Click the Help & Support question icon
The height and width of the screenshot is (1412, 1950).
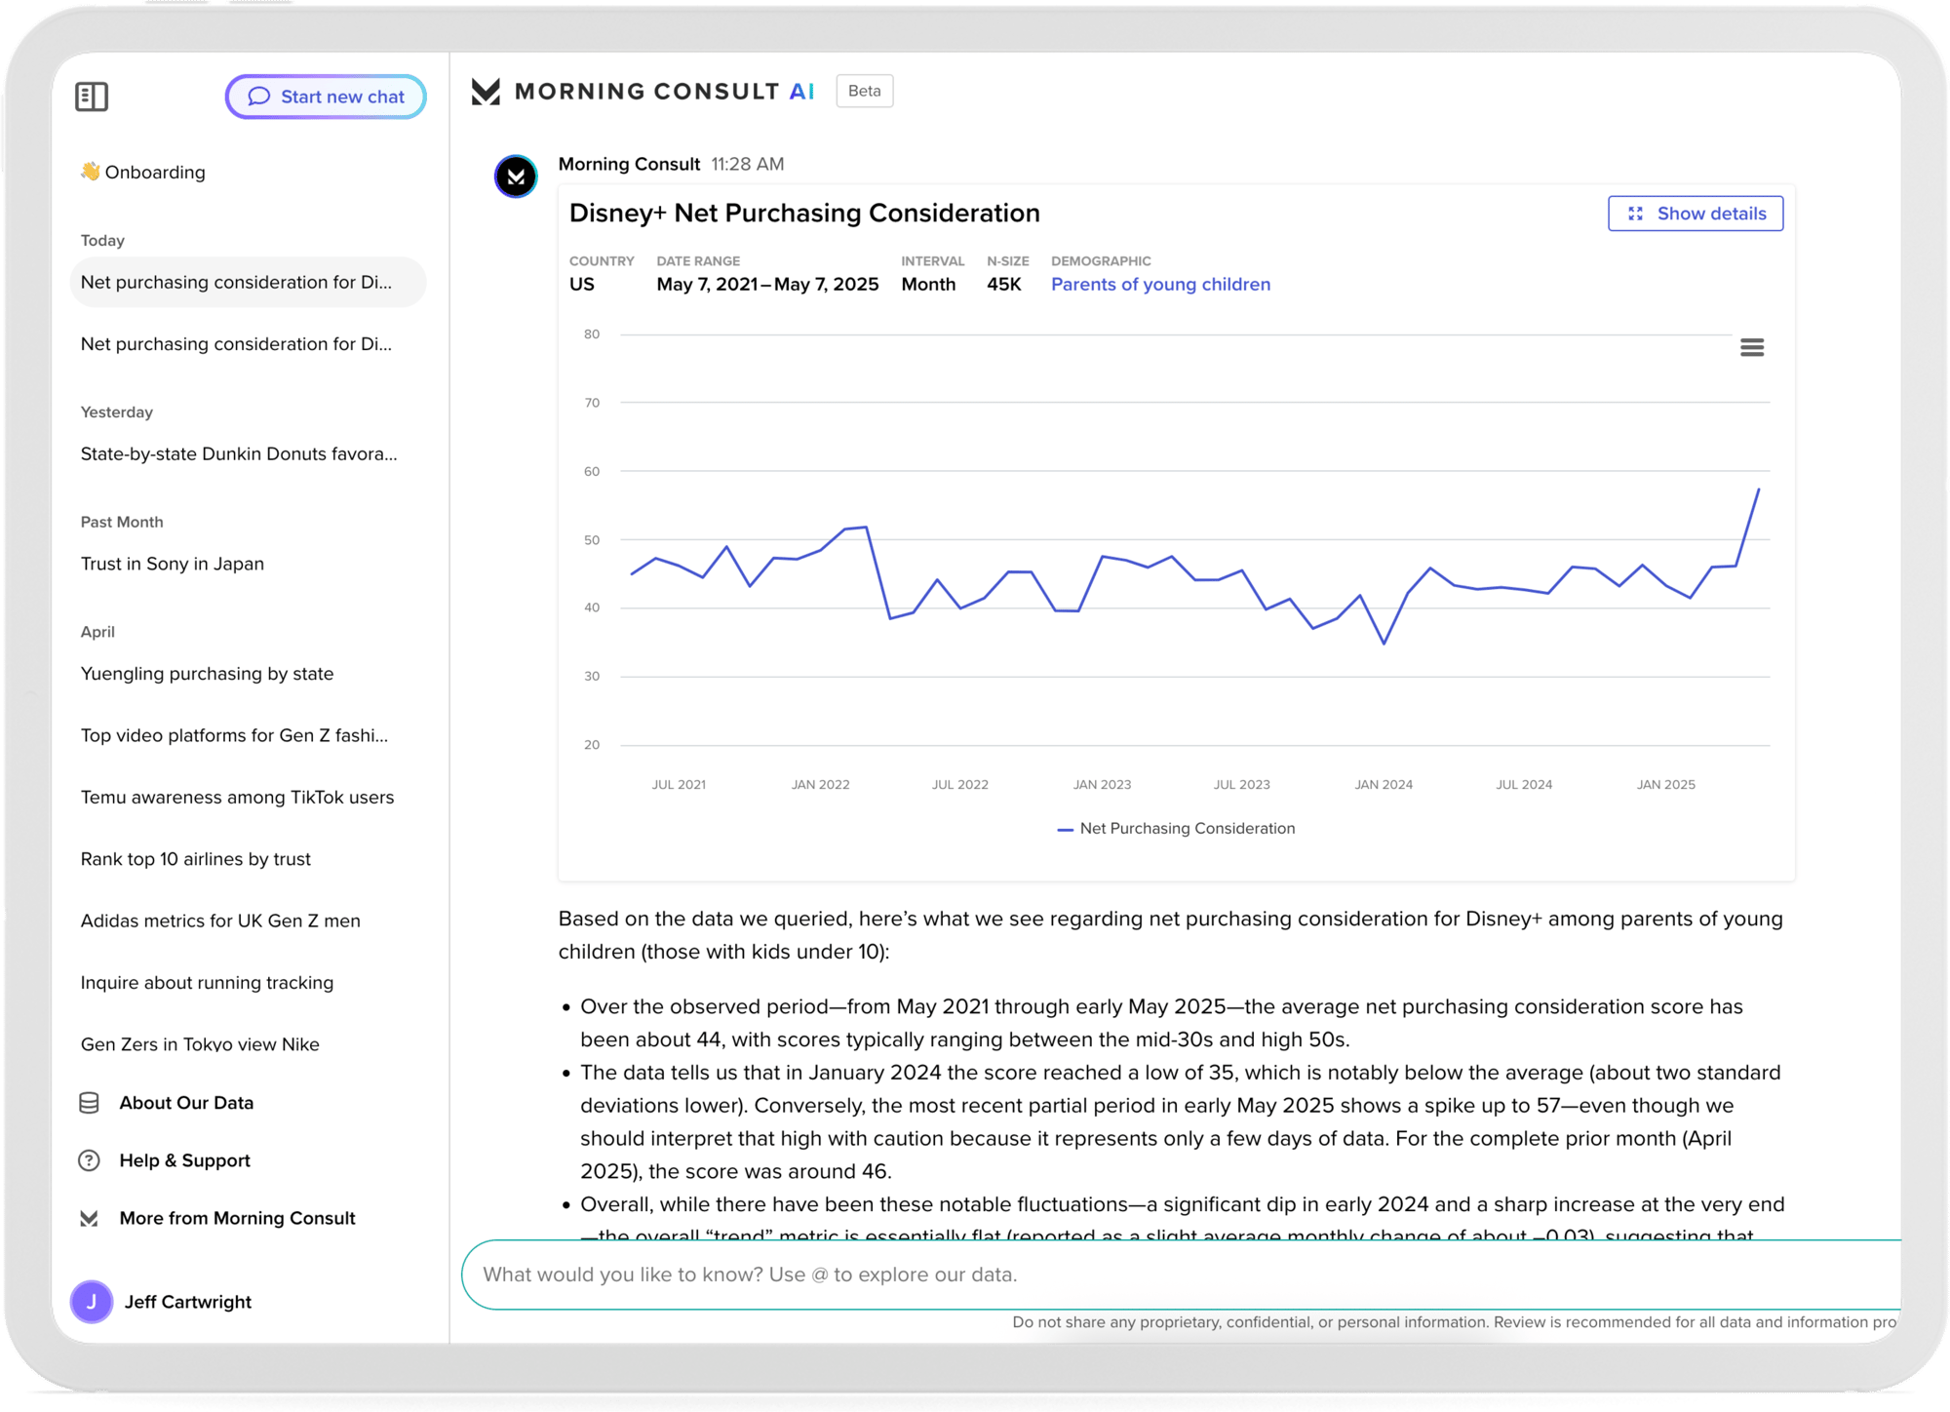[x=89, y=1160]
